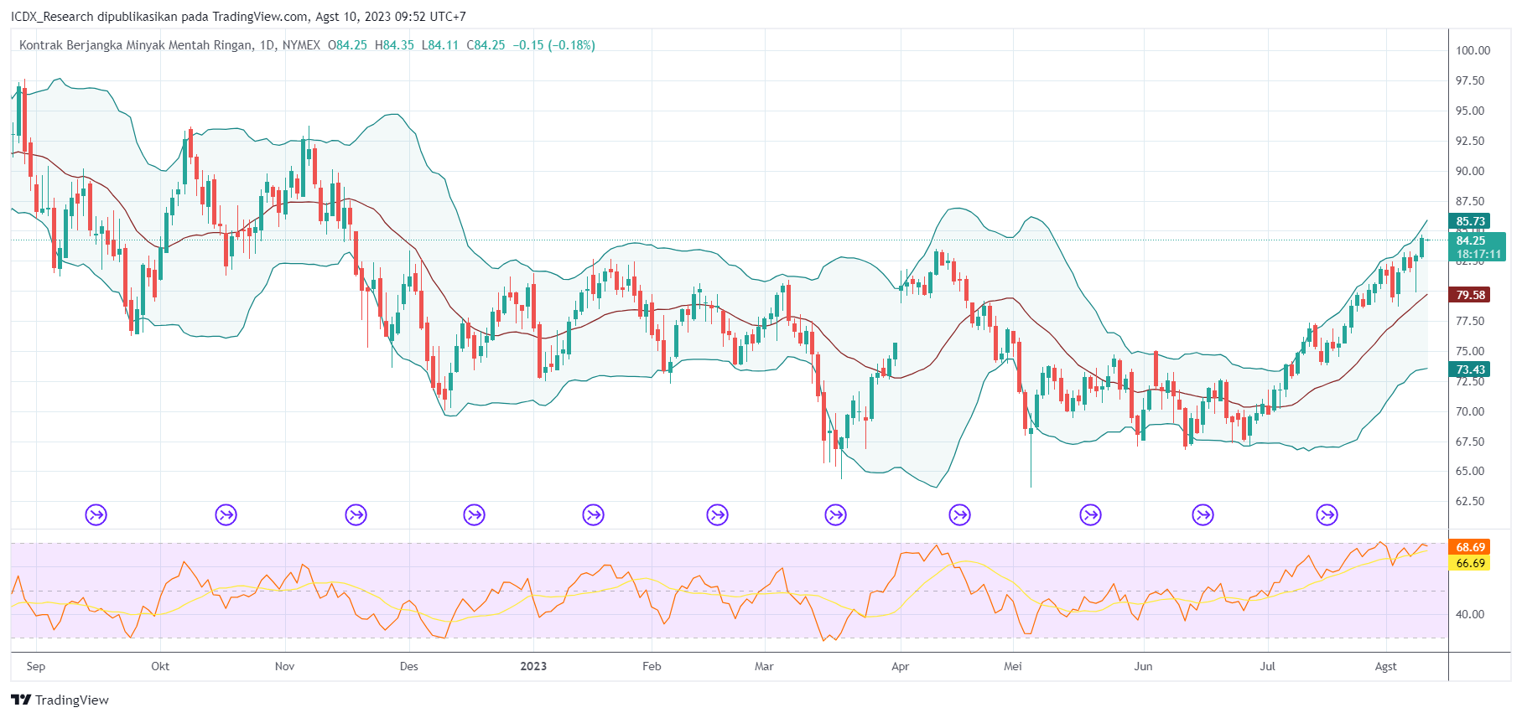Click the rollover marker in January 2023
The height and width of the screenshot is (718, 1522).
[x=594, y=514]
